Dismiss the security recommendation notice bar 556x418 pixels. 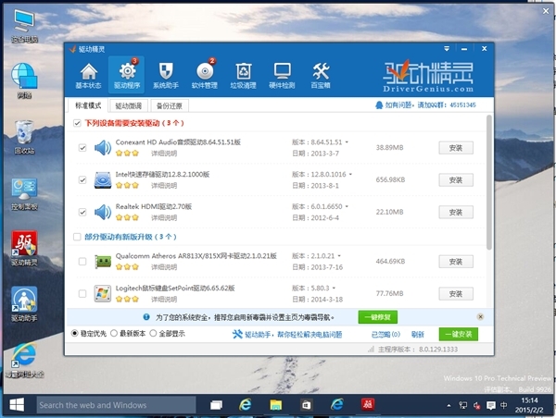480,317
